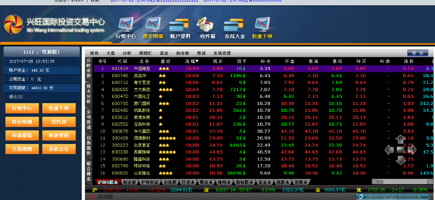The height and width of the screenshot is (200, 435).
Task: Switch to the 创业板 bottom tab
Action: coord(130,182)
